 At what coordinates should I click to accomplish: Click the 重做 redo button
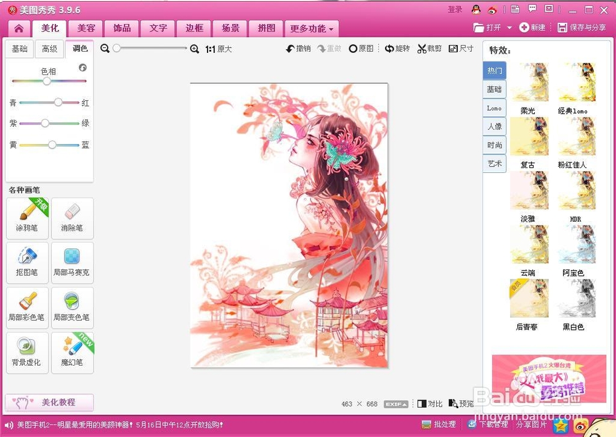(329, 48)
